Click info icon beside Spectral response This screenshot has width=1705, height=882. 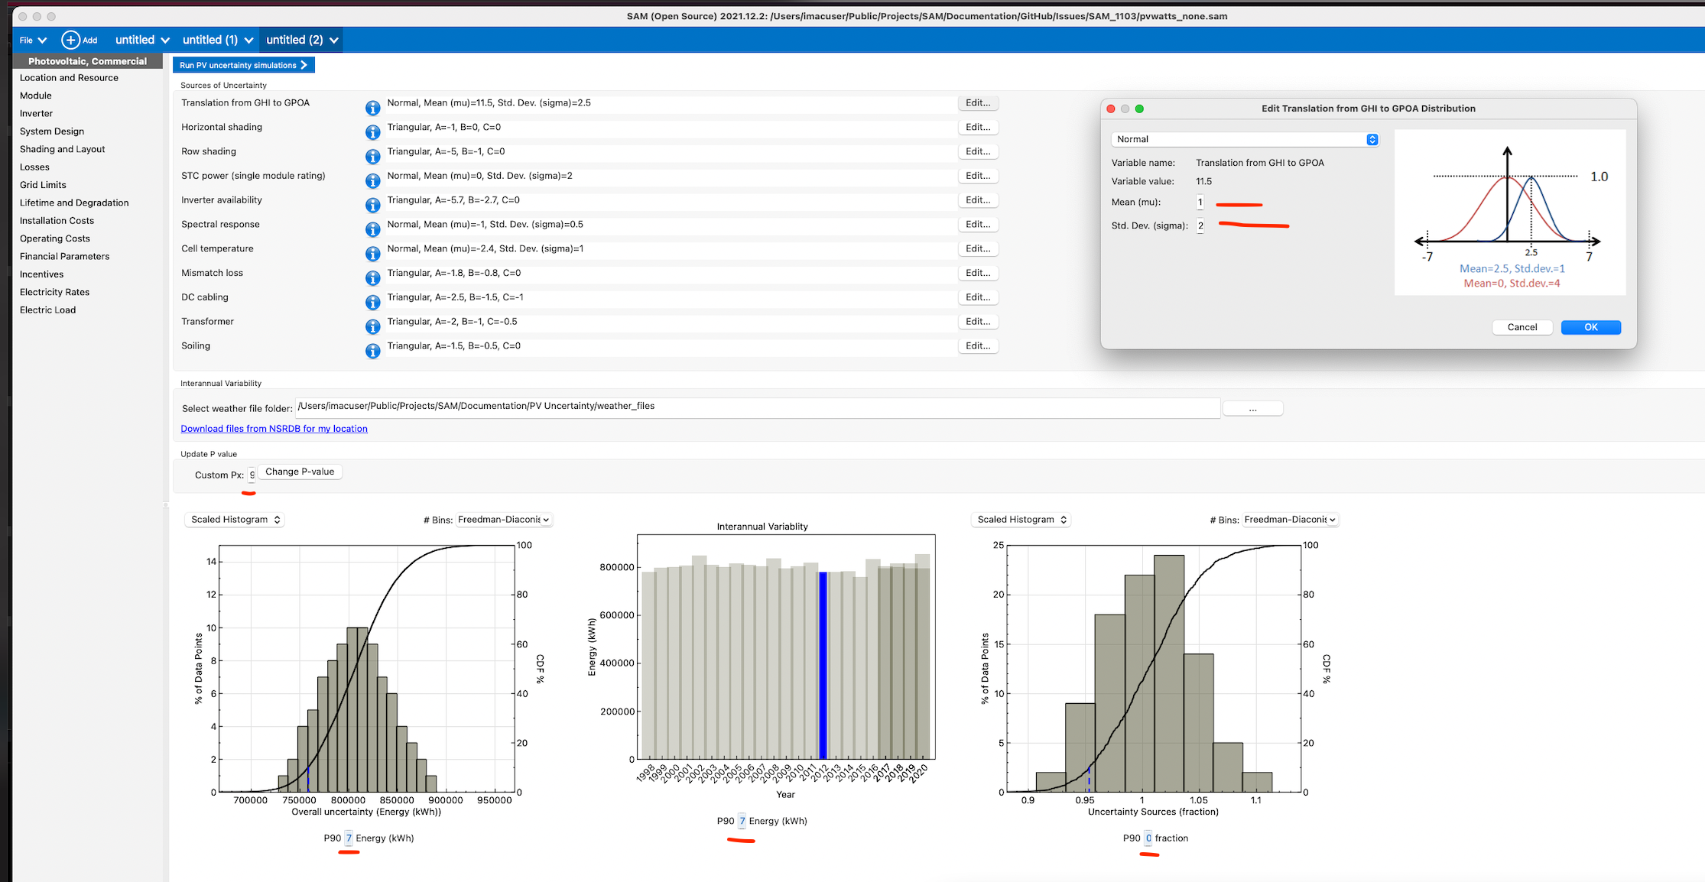(x=372, y=229)
